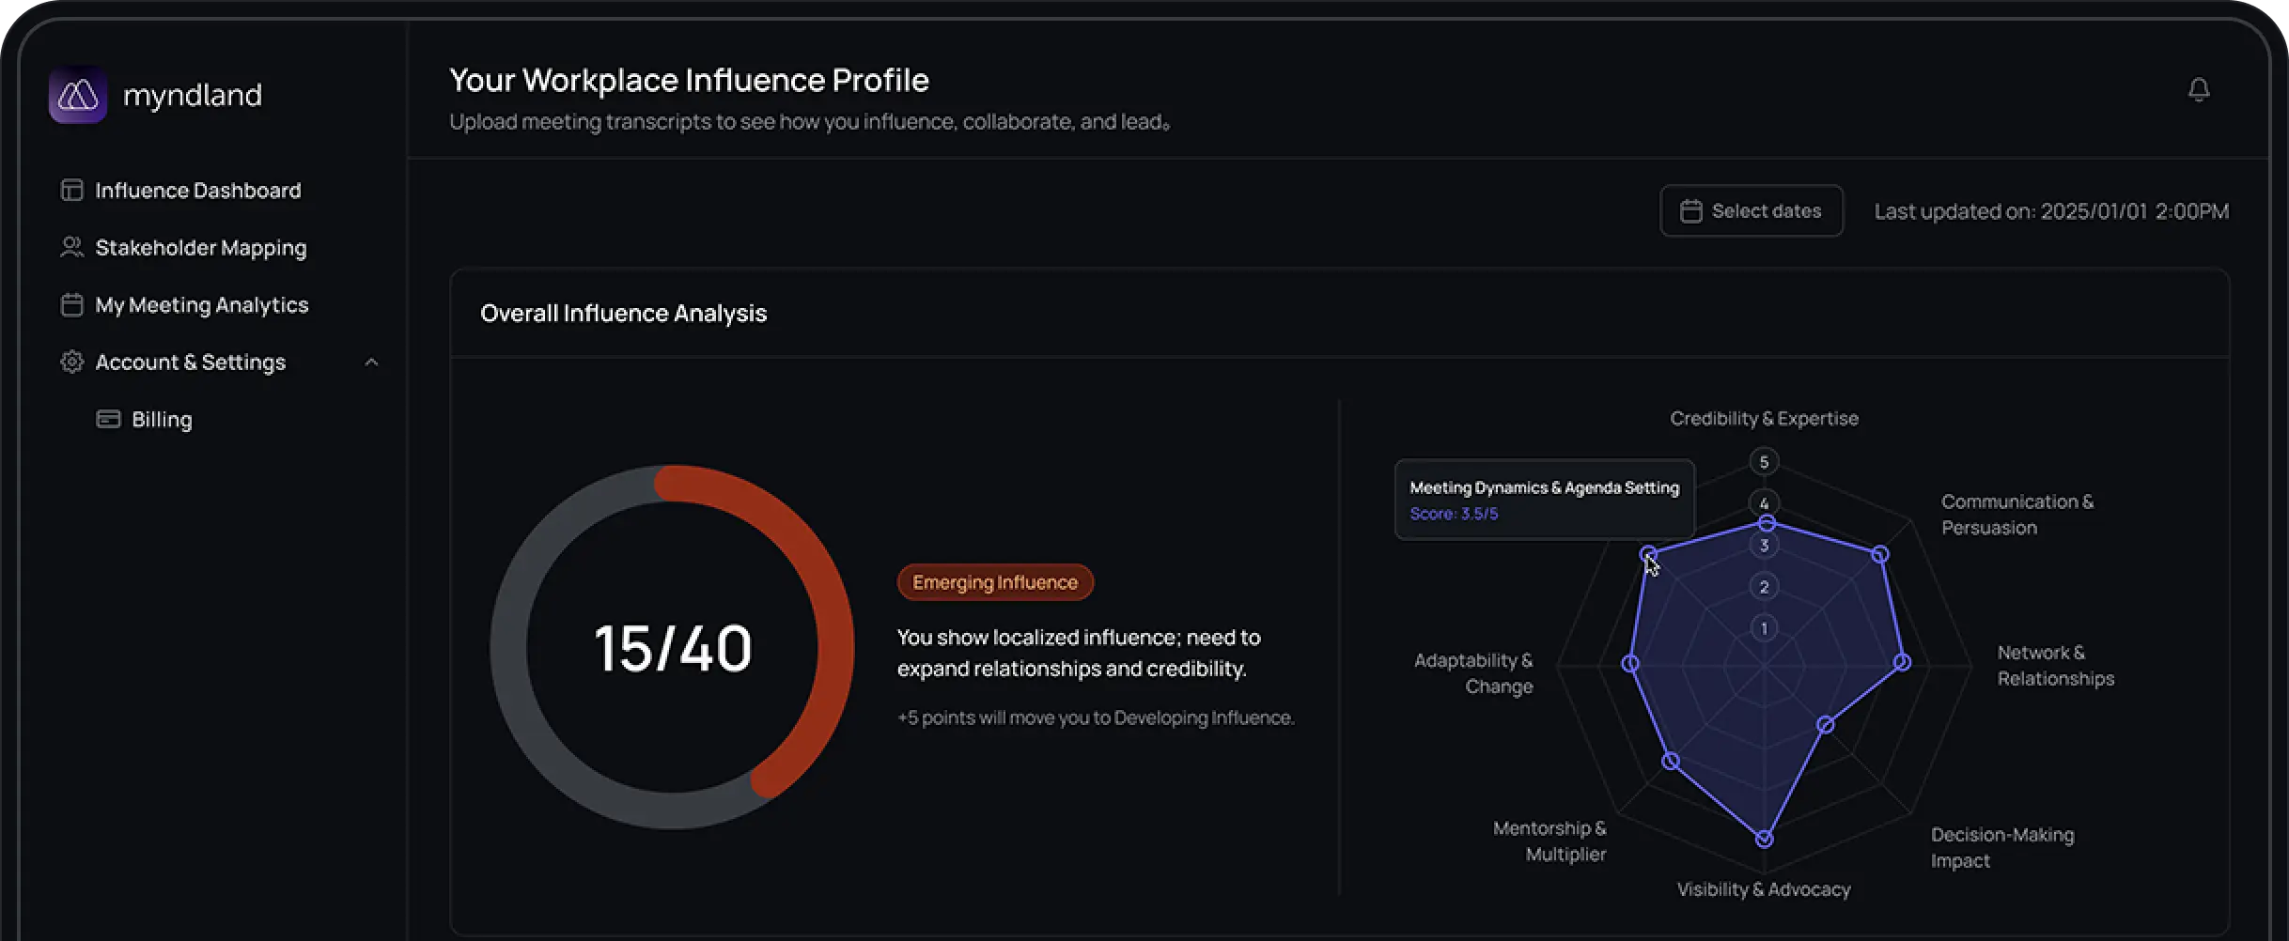The width and height of the screenshot is (2289, 941).
Task: Click the Billing card icon
Action: coord(109,419)
